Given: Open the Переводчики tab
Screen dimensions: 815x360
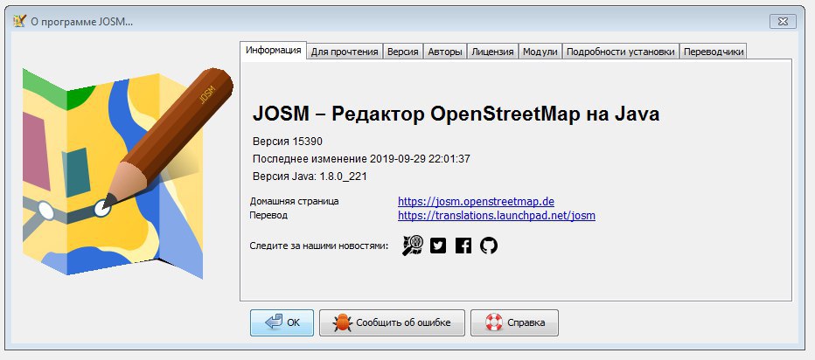Looking at the screenshot, I should point(714,52).
